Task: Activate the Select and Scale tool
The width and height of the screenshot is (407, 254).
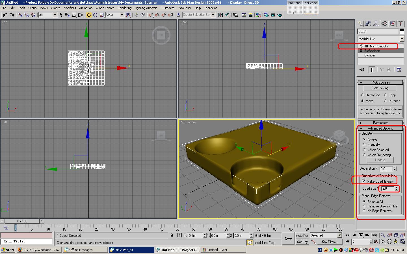Action: pyautogui.click(x=102, y=15)
